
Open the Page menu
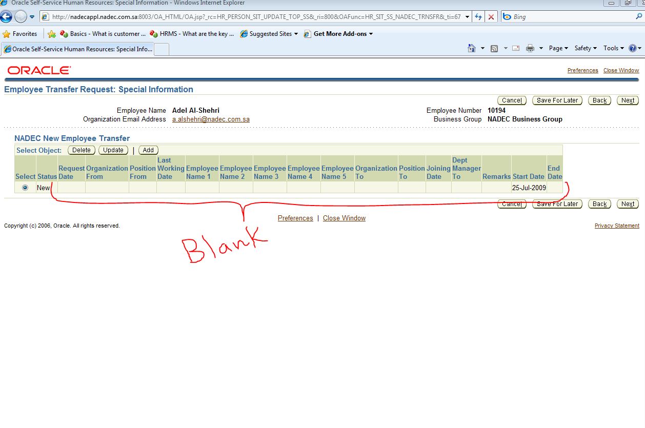[558, 48]
